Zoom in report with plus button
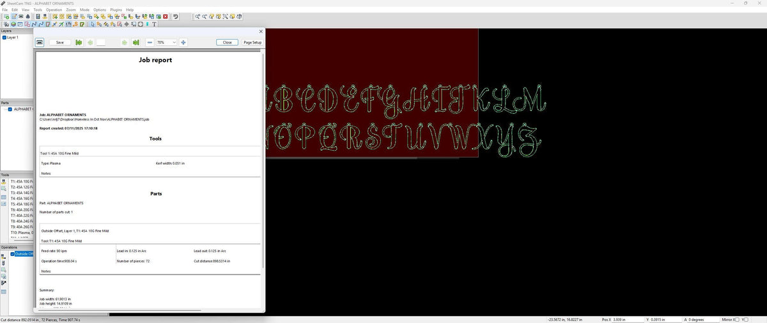767x323 pixels. (x=183, y=42)
